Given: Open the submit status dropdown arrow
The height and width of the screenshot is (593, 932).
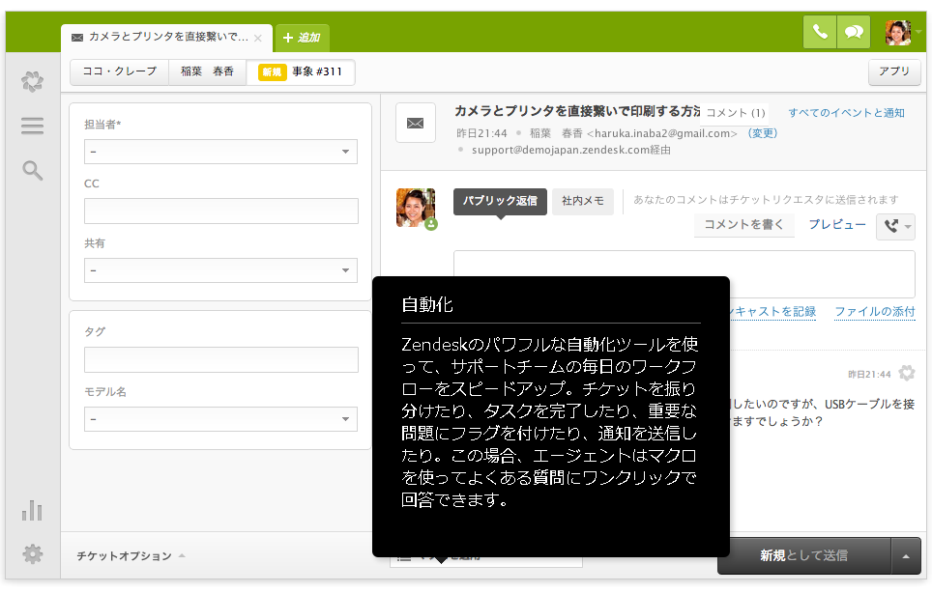Looking at the screenshot, I should [x=906, y=555].
